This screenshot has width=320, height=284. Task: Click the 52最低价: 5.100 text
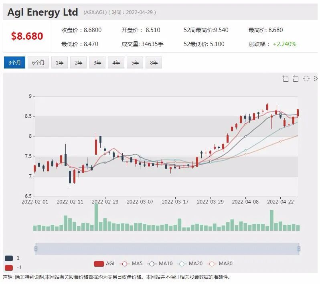click(204, 44)
